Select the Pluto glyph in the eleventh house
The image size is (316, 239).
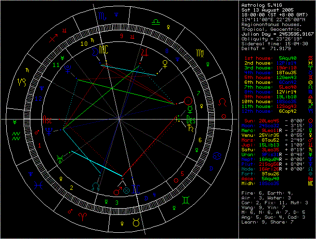[x=68, y=69]
